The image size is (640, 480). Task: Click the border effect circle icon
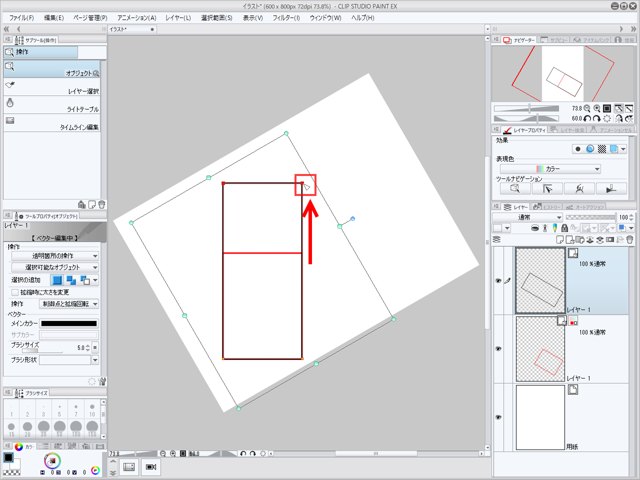(578, 149)
